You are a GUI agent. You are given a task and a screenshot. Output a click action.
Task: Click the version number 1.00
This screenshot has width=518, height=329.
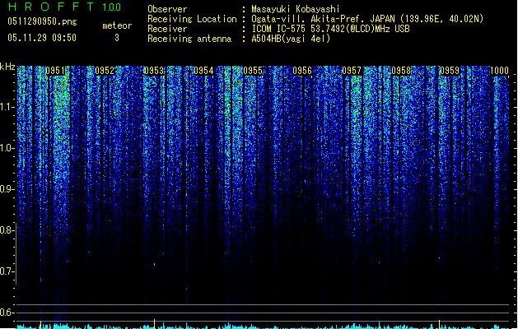(x=112, y=7)
